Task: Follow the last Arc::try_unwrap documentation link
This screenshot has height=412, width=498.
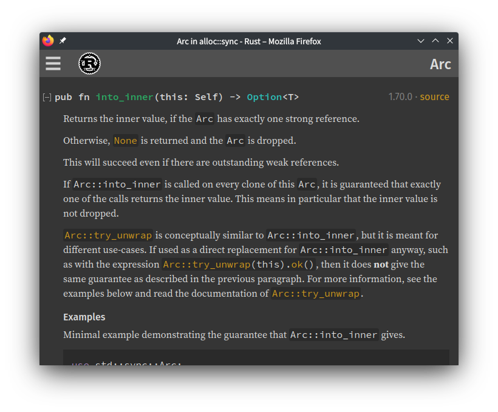Action: coord(316,294)
